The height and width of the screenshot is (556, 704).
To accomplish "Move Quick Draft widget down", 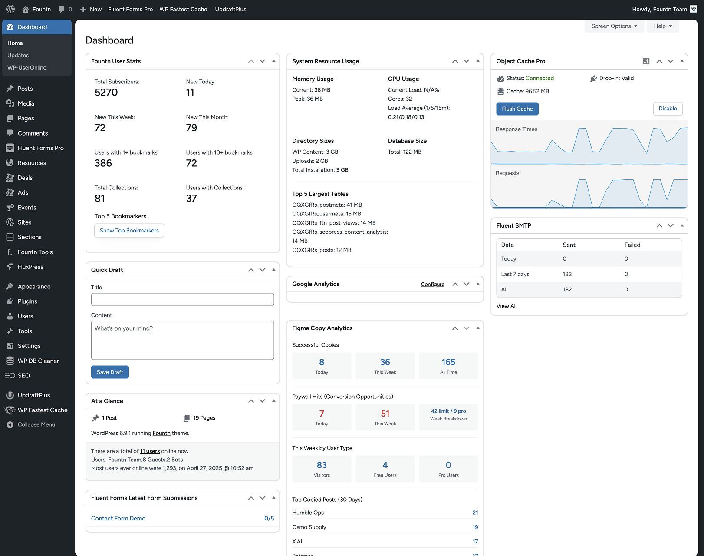I will [263, 270].
